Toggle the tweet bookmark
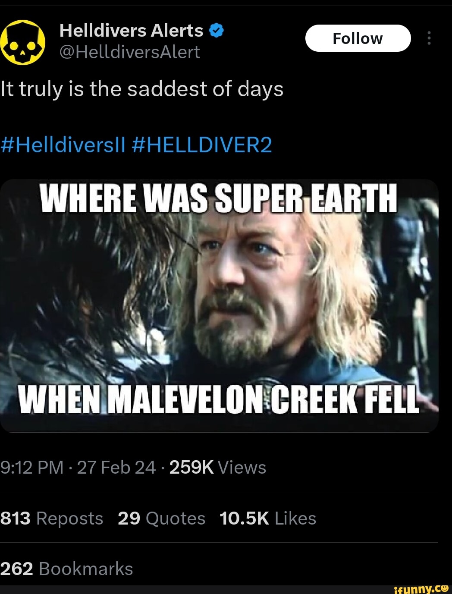This screenshot has width=452, height=594. pyautogui.click(x=66, y=569)
